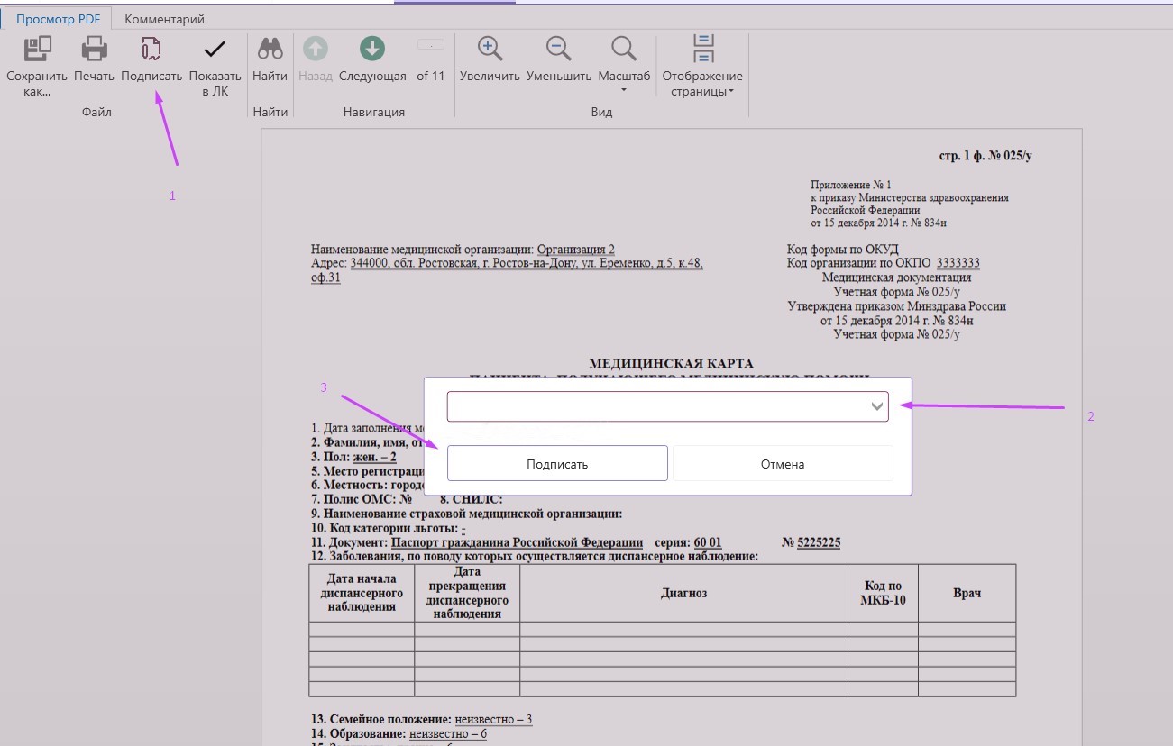Image resolution: width=1173 pixels, height=746 pixels.
Task: Click the Сохранить как save icon
Action: click(x=37, y=49)
